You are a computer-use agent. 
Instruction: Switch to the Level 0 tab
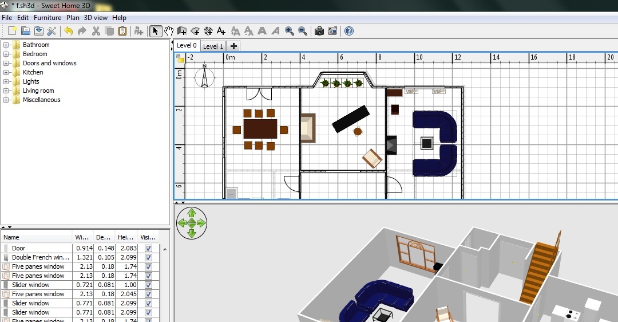187,45
